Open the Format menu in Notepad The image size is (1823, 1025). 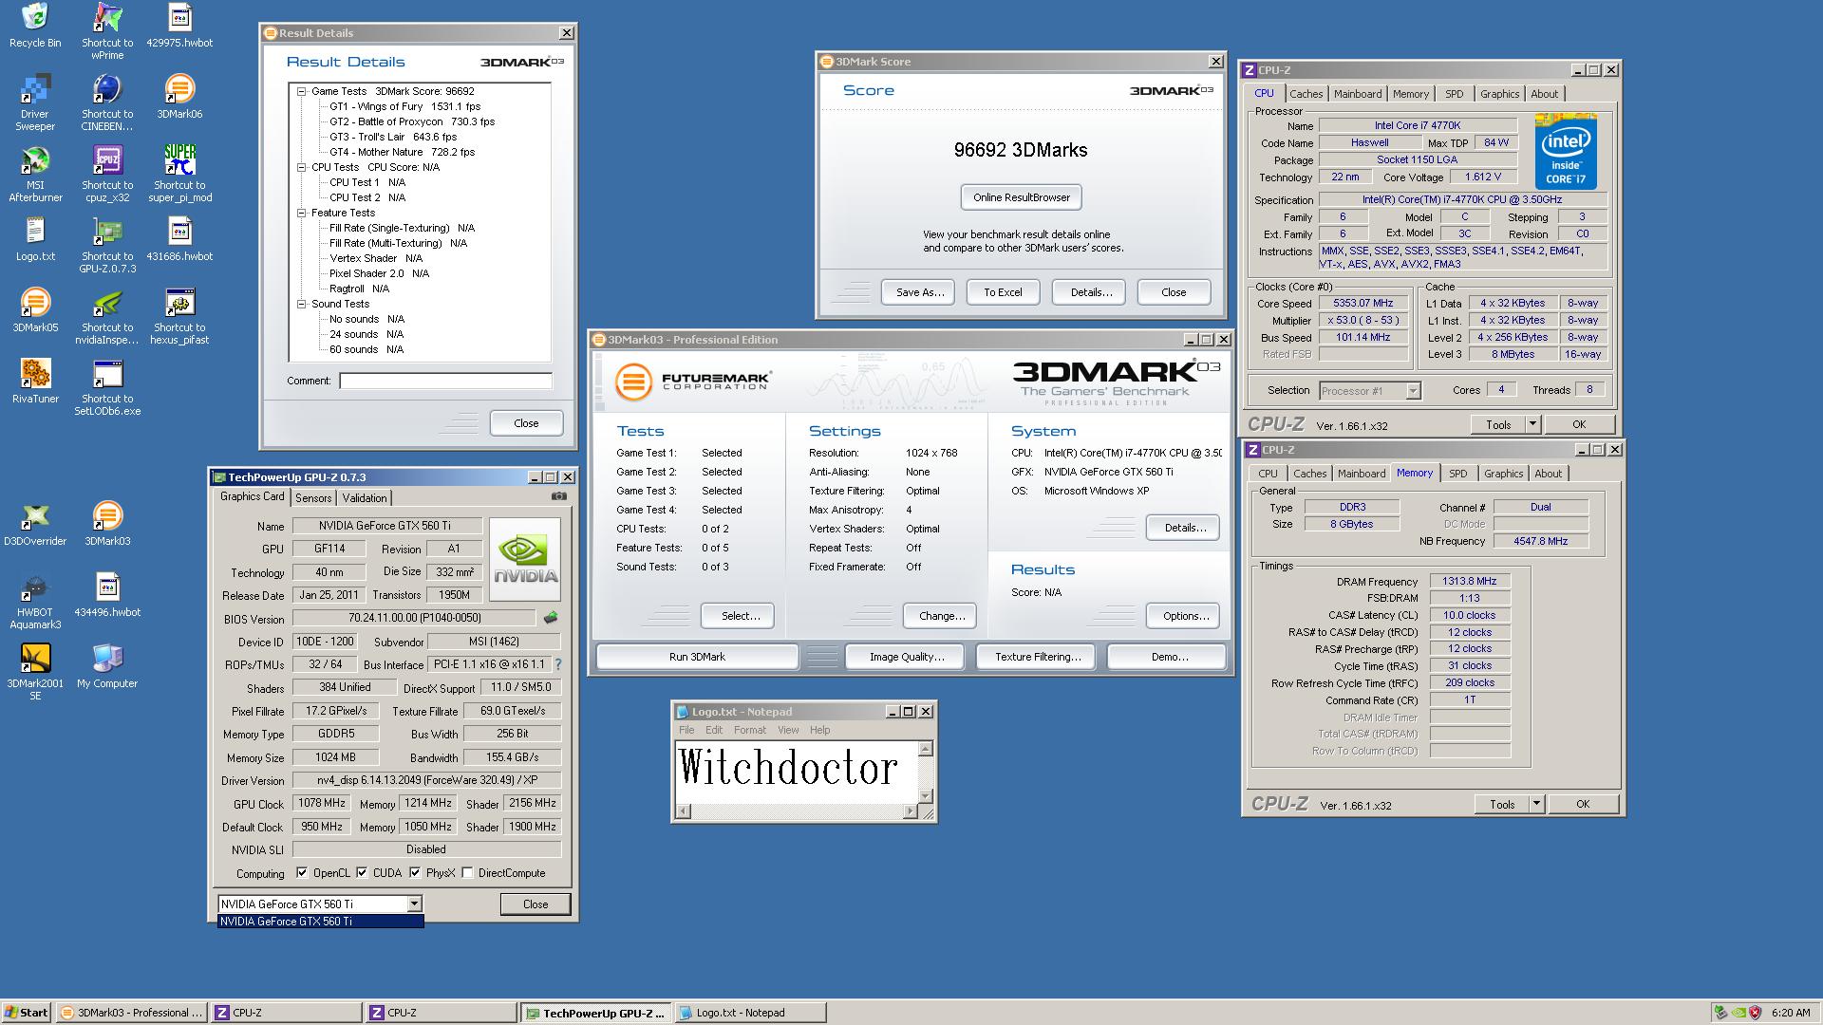point(749,731)
